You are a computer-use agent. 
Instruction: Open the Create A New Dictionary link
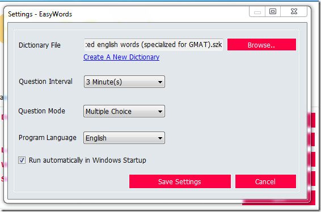(121, 57)
